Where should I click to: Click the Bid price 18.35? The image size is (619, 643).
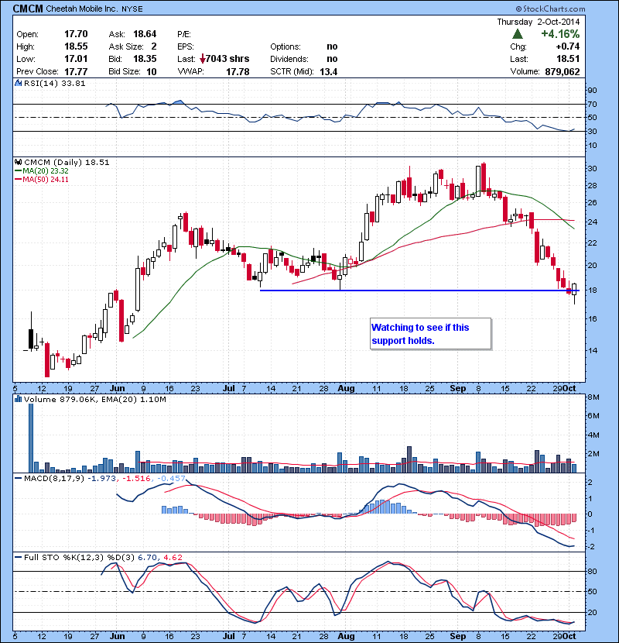145,59
